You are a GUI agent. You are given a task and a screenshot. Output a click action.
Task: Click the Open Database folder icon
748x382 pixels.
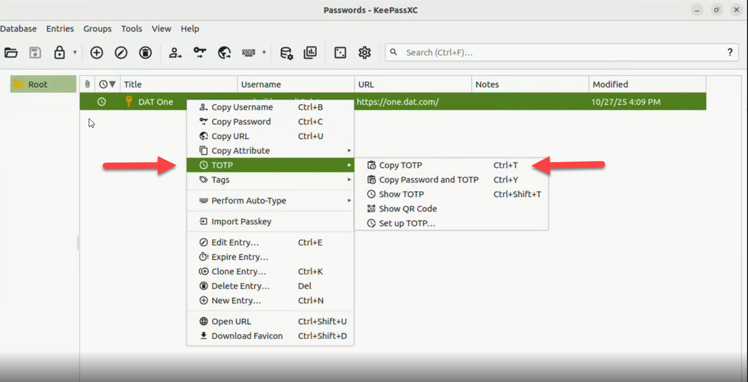[11, 53]
